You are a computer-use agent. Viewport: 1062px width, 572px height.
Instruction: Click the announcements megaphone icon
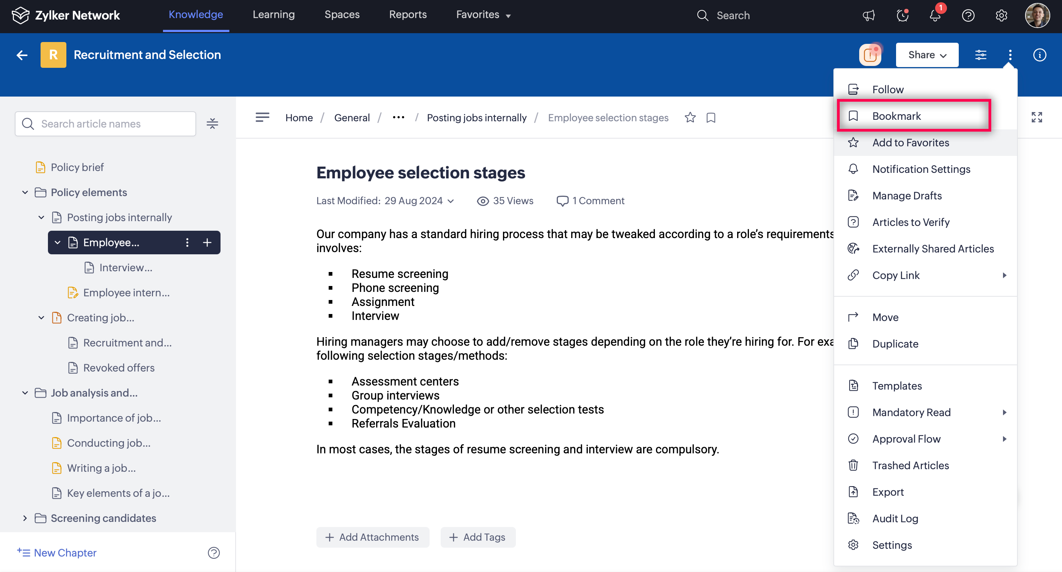[x=869, y=15]
